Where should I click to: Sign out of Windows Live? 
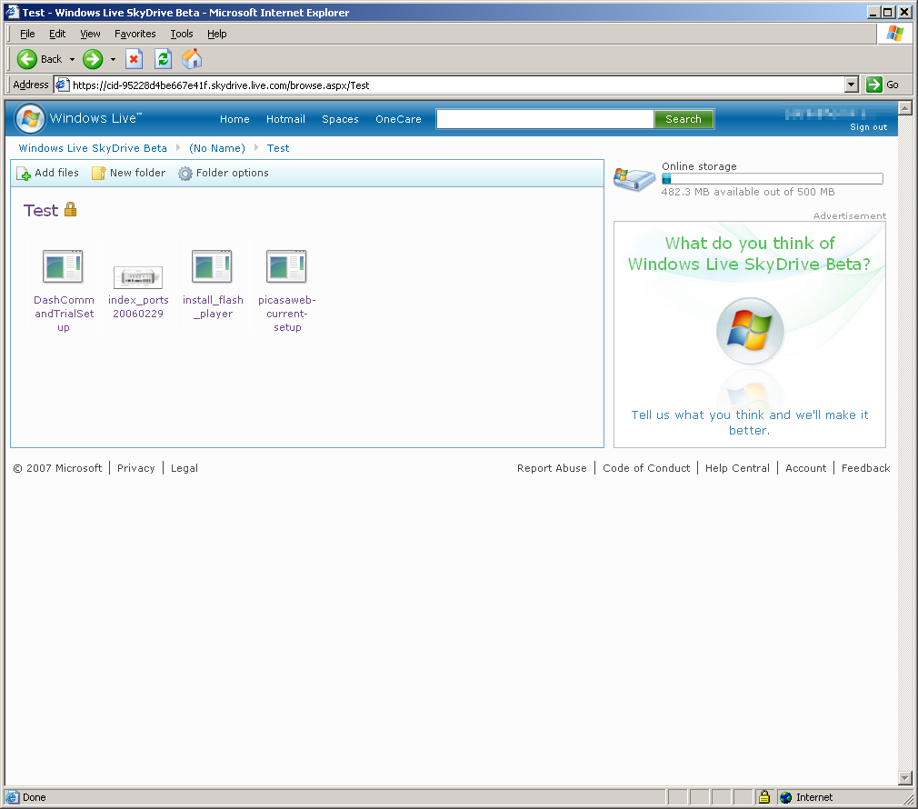pos(868,127)
